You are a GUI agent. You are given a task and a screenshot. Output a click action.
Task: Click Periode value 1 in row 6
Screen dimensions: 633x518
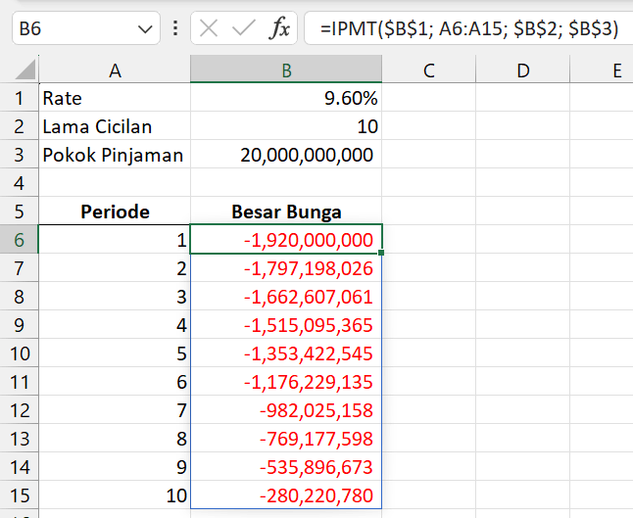115,240
